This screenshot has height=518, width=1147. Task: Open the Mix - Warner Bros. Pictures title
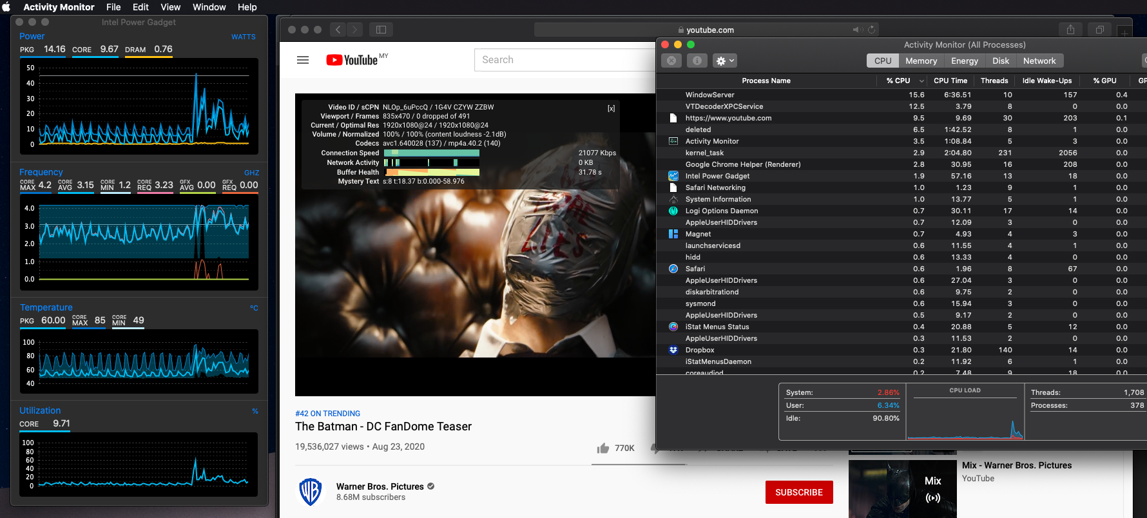[1017, 465]
